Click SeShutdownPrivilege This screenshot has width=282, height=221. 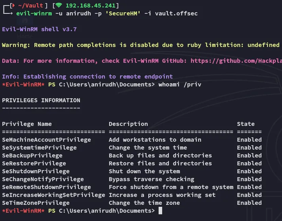click(36, 171)
